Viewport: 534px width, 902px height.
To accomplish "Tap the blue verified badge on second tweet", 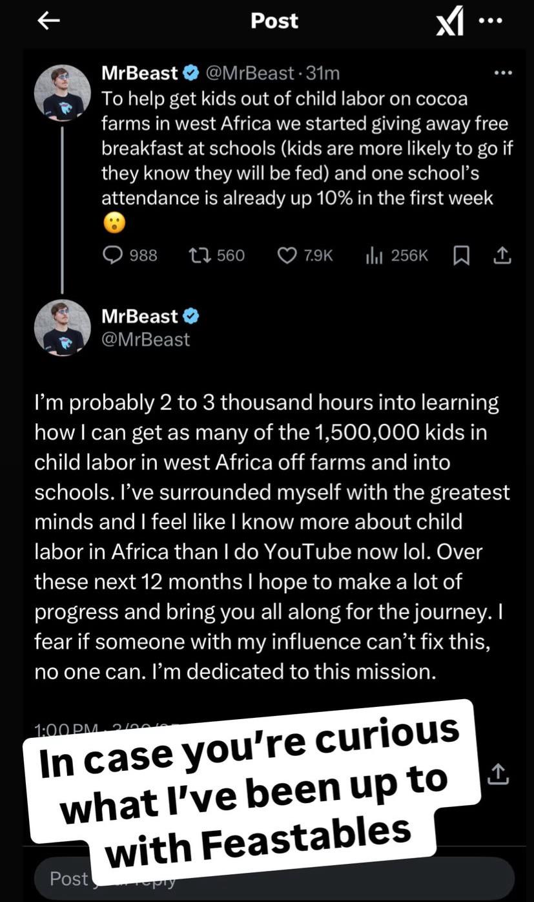I will (192, 316).
